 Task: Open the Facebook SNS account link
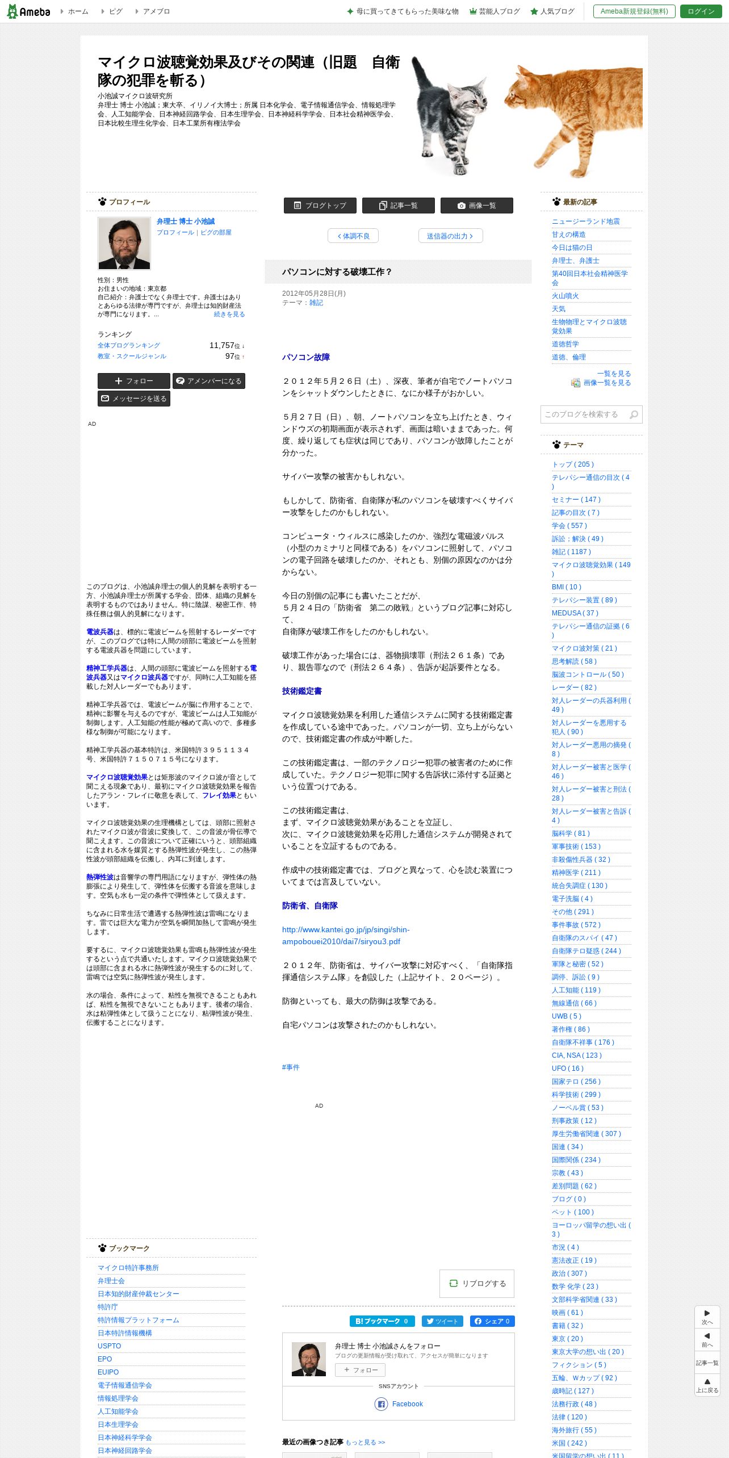click(399, 1404)
